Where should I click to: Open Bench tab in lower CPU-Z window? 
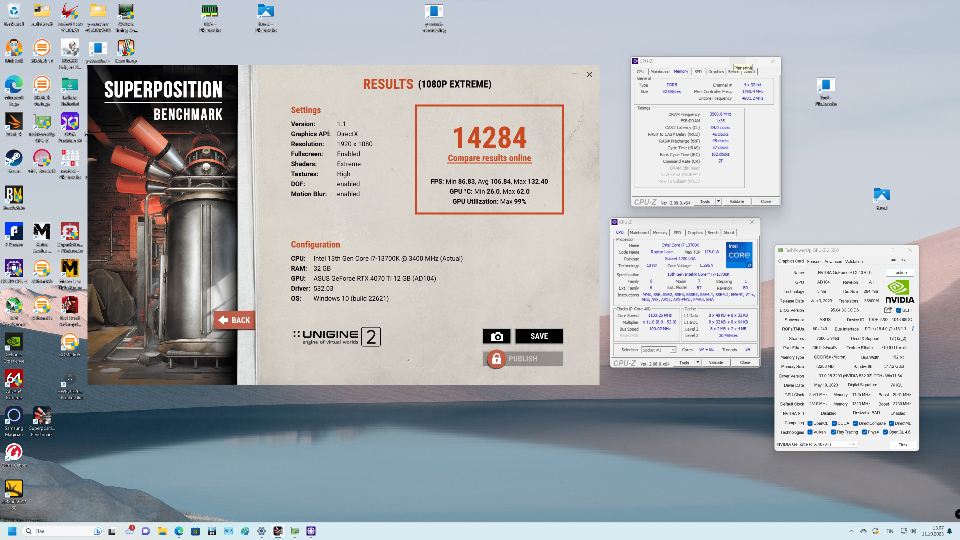[712, 232]
